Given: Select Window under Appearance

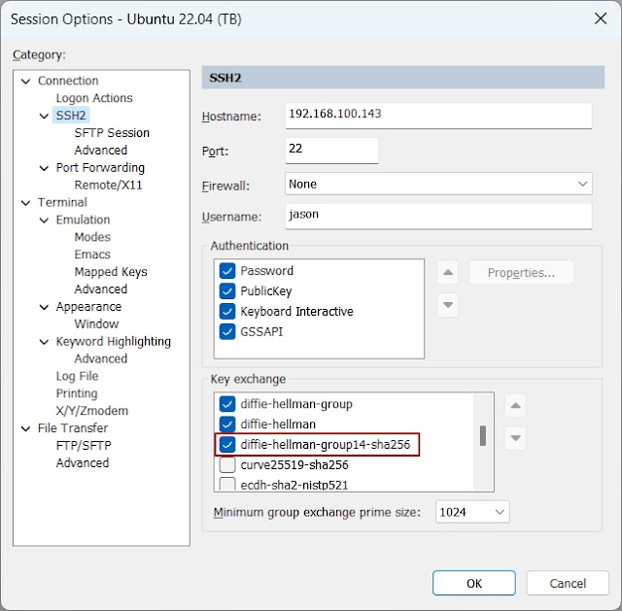Looking at the screenshot, I should click(96, 323).
